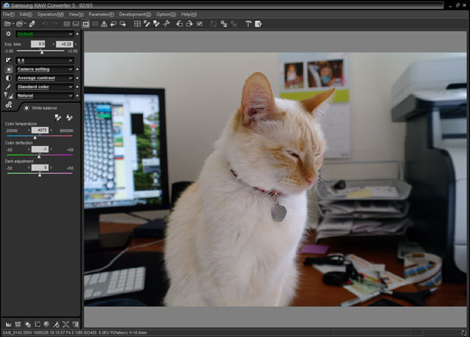This screenshot has width=470, height=337.
Task: Toggle the single preview view mode button
Action: (85, 24)
